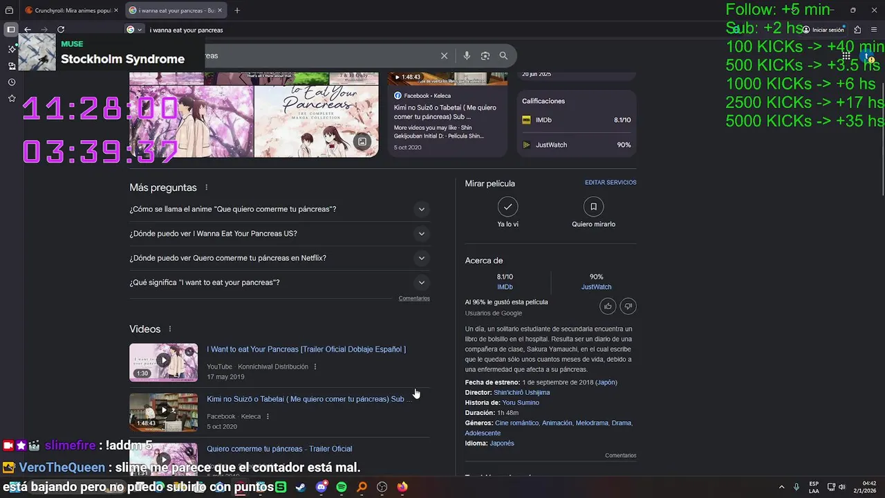Click the address bar search text
This screenshot has height=498, width=885.
click(187, 30)
